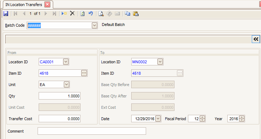Click the From Location ID value CA0001
Image resolution: width=261 pixels, height=139 pixels.
pyautogui.click(x=46, y=62)
